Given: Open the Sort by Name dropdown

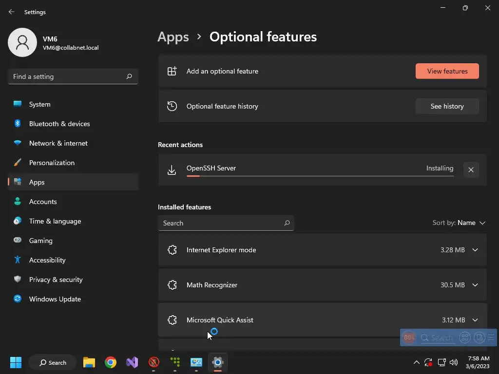Looking at the screenshot, I should pos(459,223).
